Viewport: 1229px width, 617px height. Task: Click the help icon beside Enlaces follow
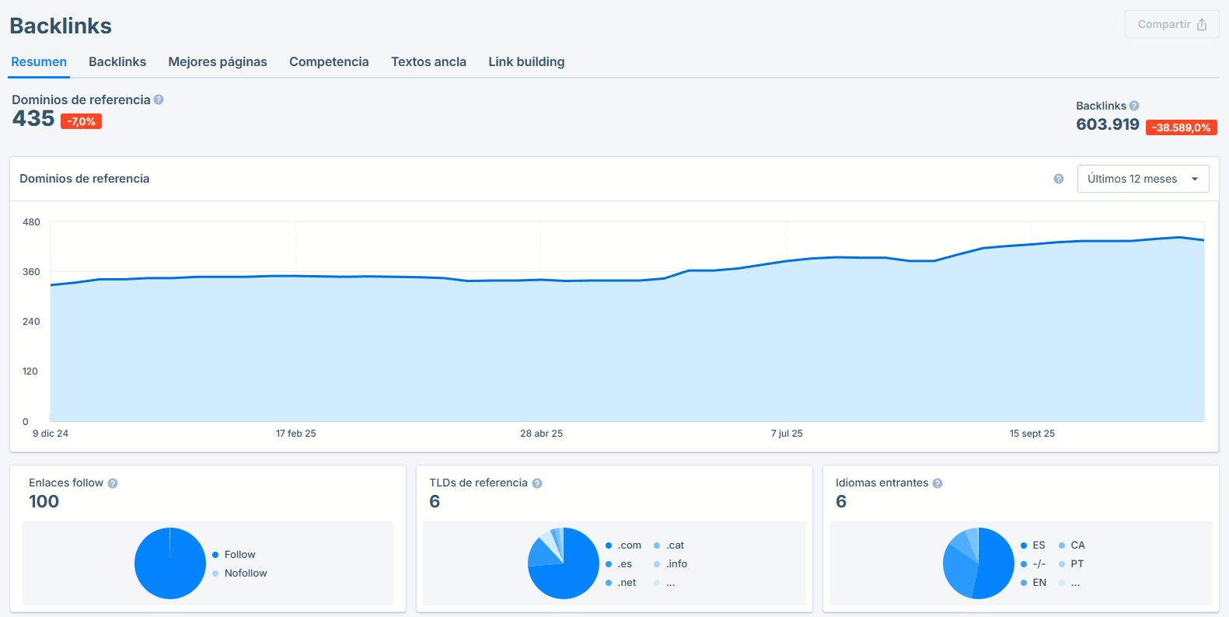click(x=113, y=483)
